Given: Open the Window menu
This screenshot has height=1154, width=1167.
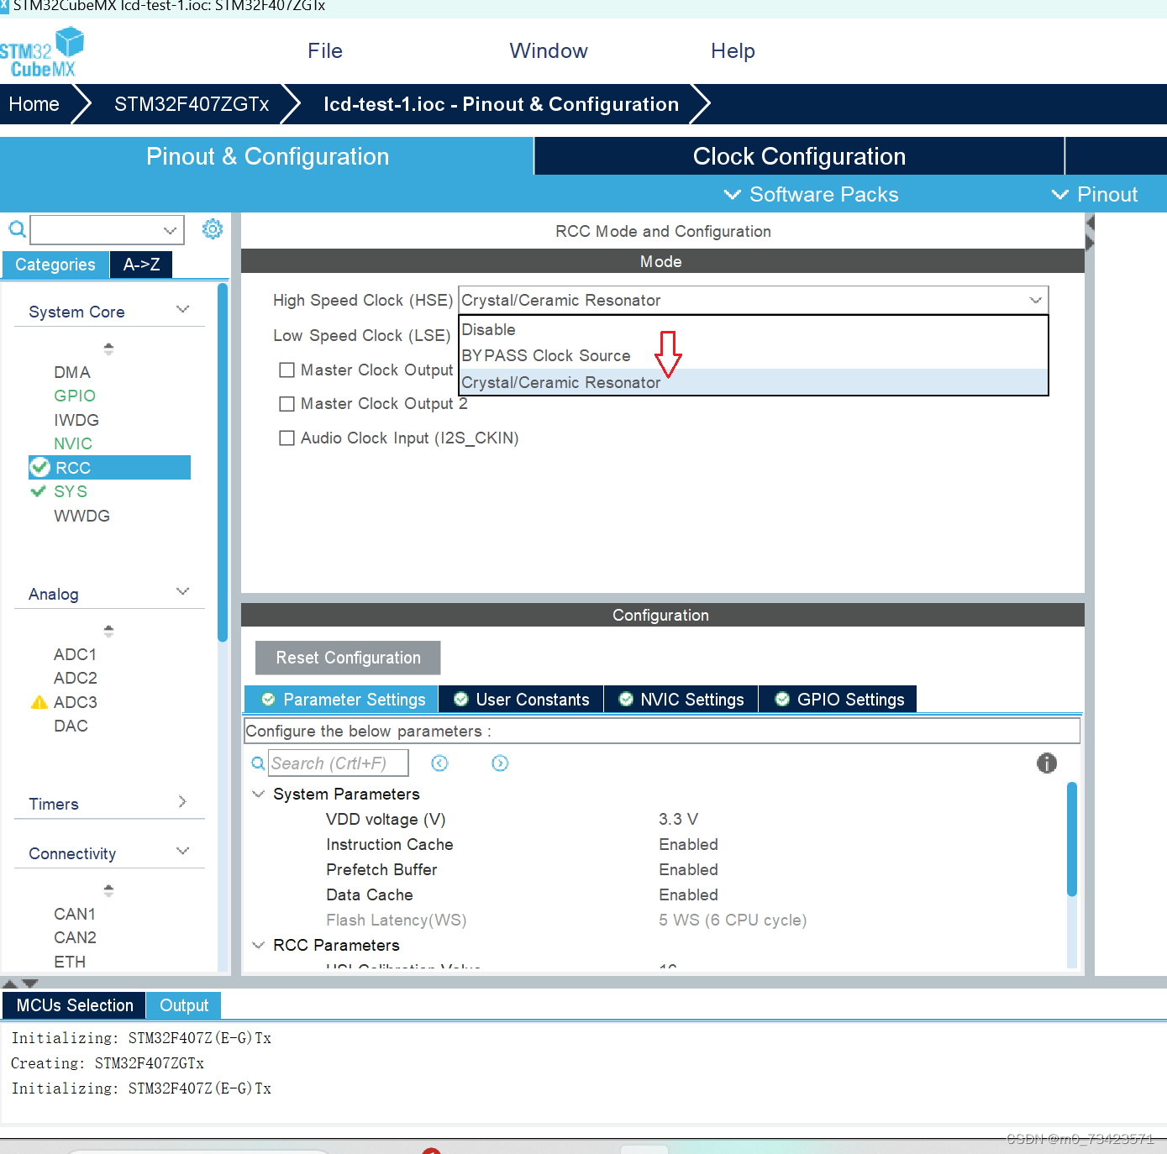Looking at the screenshot, I should pyautogui.click(x=549, y=51).
